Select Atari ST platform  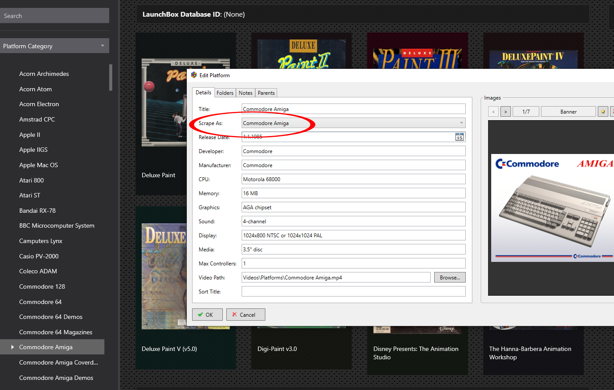tap(30, 195)
